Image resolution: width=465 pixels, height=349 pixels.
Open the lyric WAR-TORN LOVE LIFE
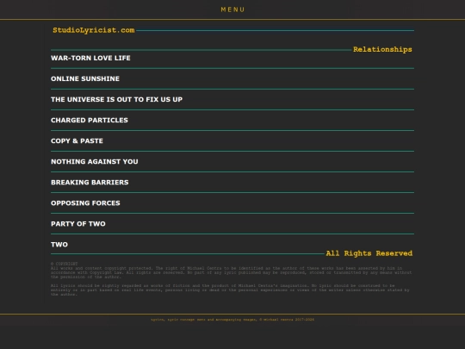click(90, 58)
